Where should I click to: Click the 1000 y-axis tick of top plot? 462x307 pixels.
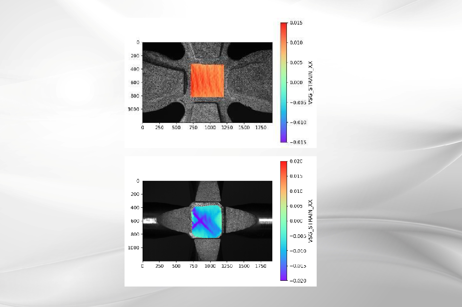(x=134, y=109)
